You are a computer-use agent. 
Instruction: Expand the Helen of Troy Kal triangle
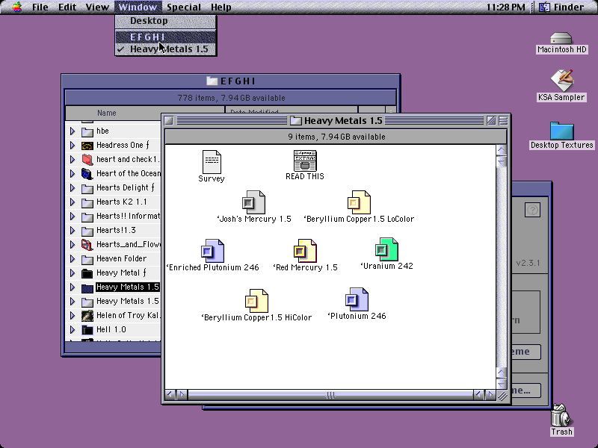pos(73,315)
